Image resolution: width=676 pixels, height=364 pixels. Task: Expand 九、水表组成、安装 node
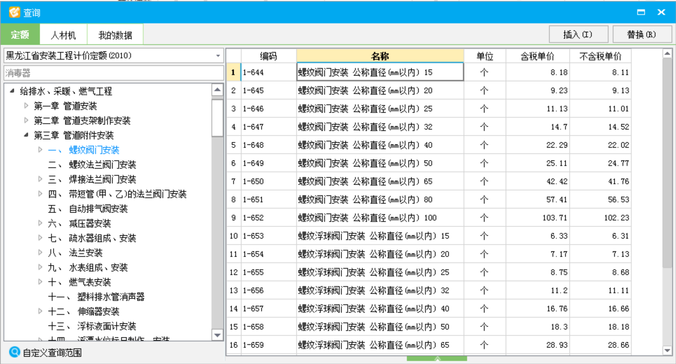(41, 268)
